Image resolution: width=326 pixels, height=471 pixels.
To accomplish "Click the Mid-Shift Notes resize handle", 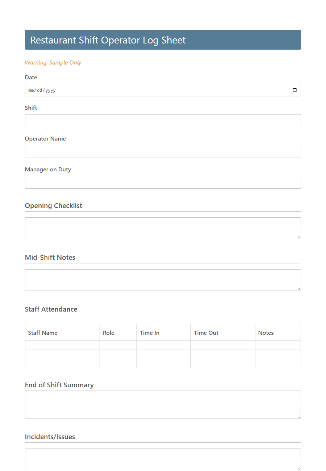I will click(299, 289).
